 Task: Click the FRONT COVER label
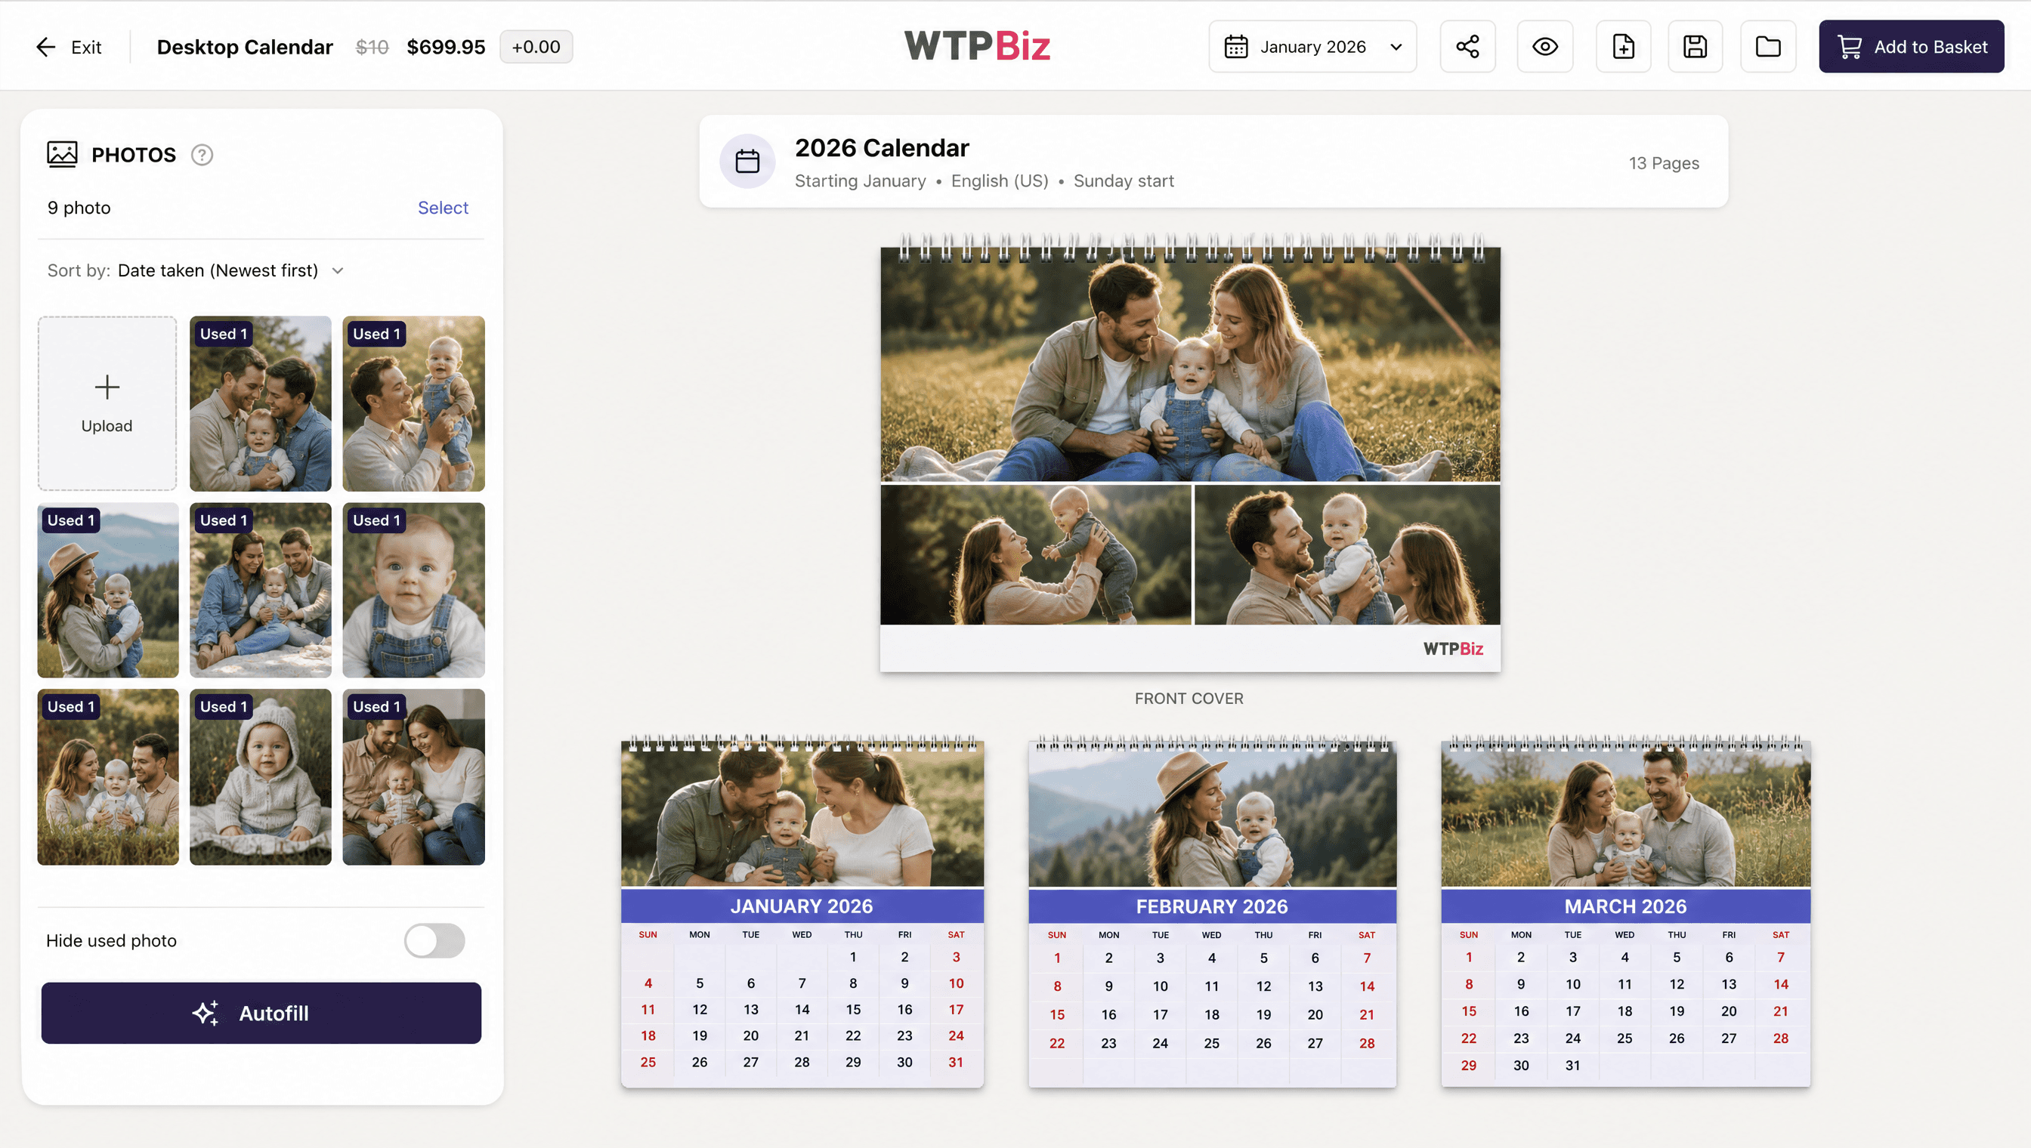[x=1189, y=698]
